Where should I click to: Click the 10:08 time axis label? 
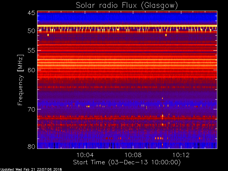point(133,155)
